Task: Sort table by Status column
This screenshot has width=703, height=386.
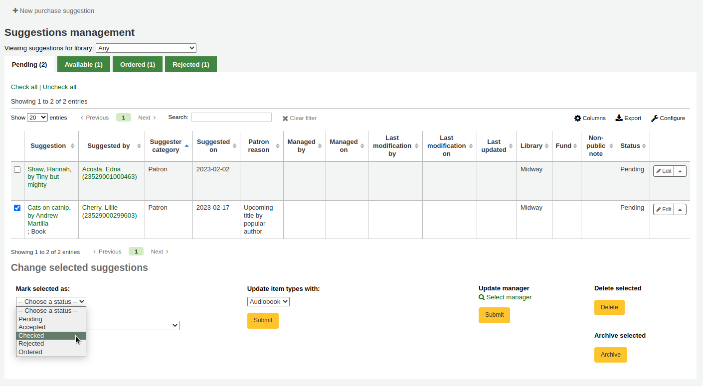Action: (x=630, y=145)
